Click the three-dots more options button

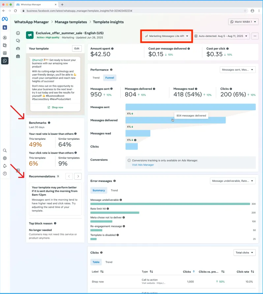tap(254, 36)
